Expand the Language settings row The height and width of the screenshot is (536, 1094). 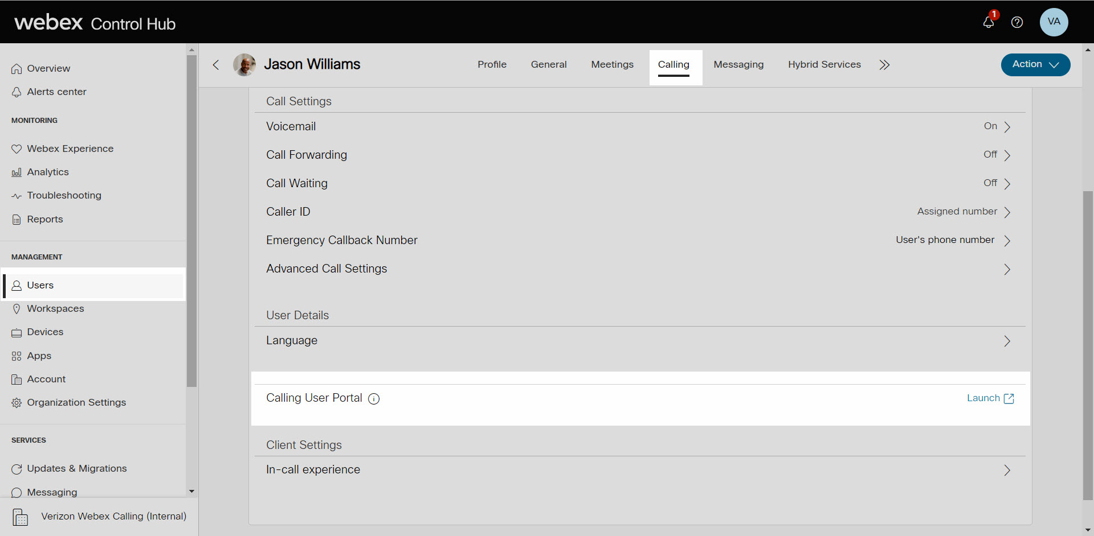pos(1006,341)
